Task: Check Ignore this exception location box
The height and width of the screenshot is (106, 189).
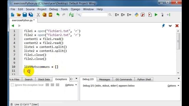Action: tap(12, 85)
